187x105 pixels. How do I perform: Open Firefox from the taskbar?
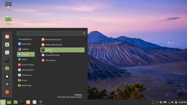click(28, 102)
